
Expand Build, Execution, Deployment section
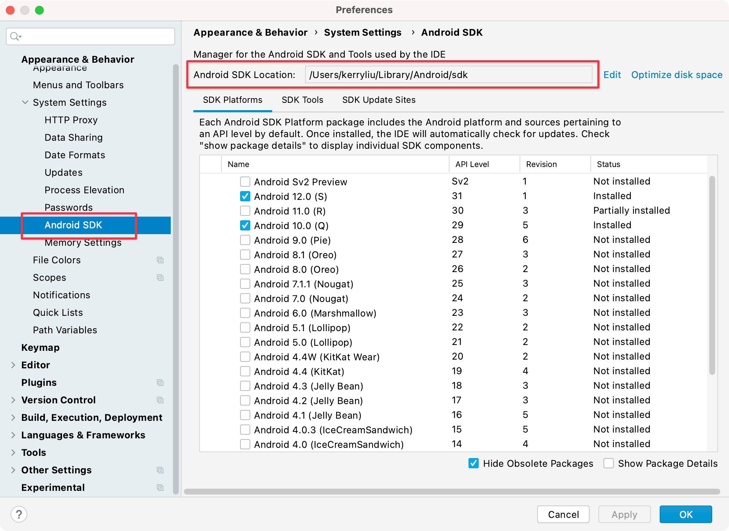13,418
